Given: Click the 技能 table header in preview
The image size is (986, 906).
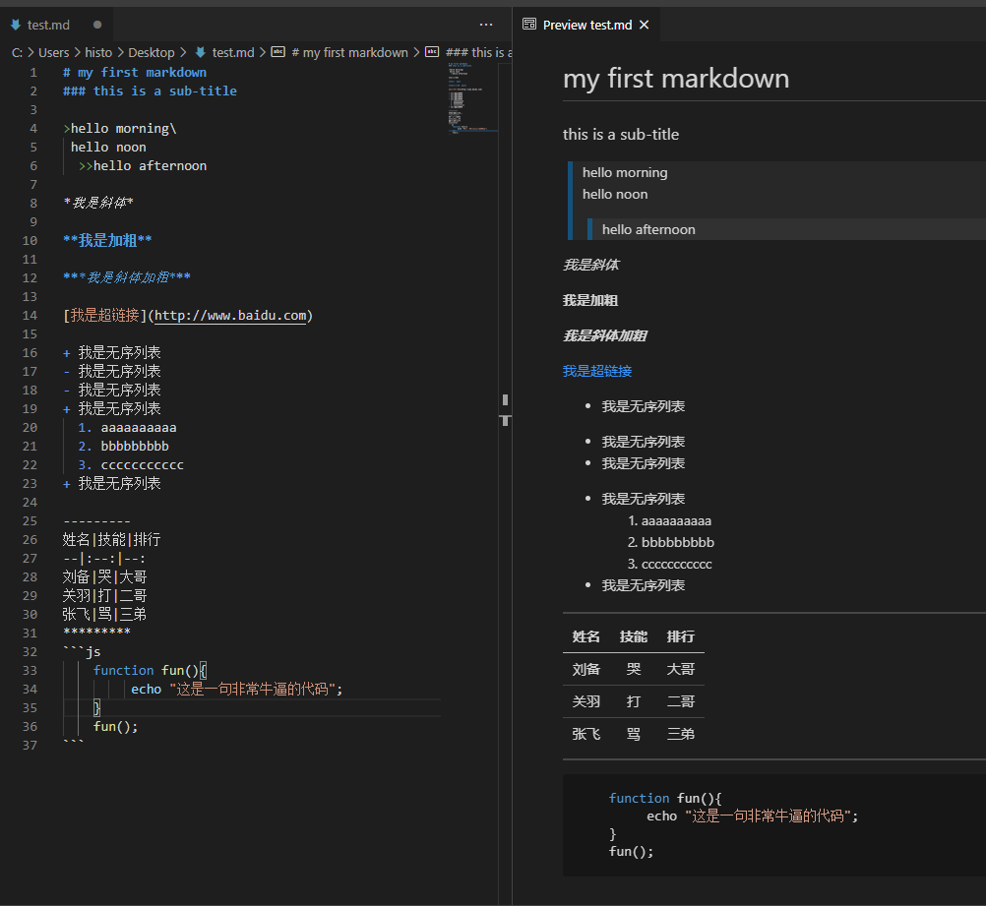Looking at the screenshot, I should click(x=634, y=636).
